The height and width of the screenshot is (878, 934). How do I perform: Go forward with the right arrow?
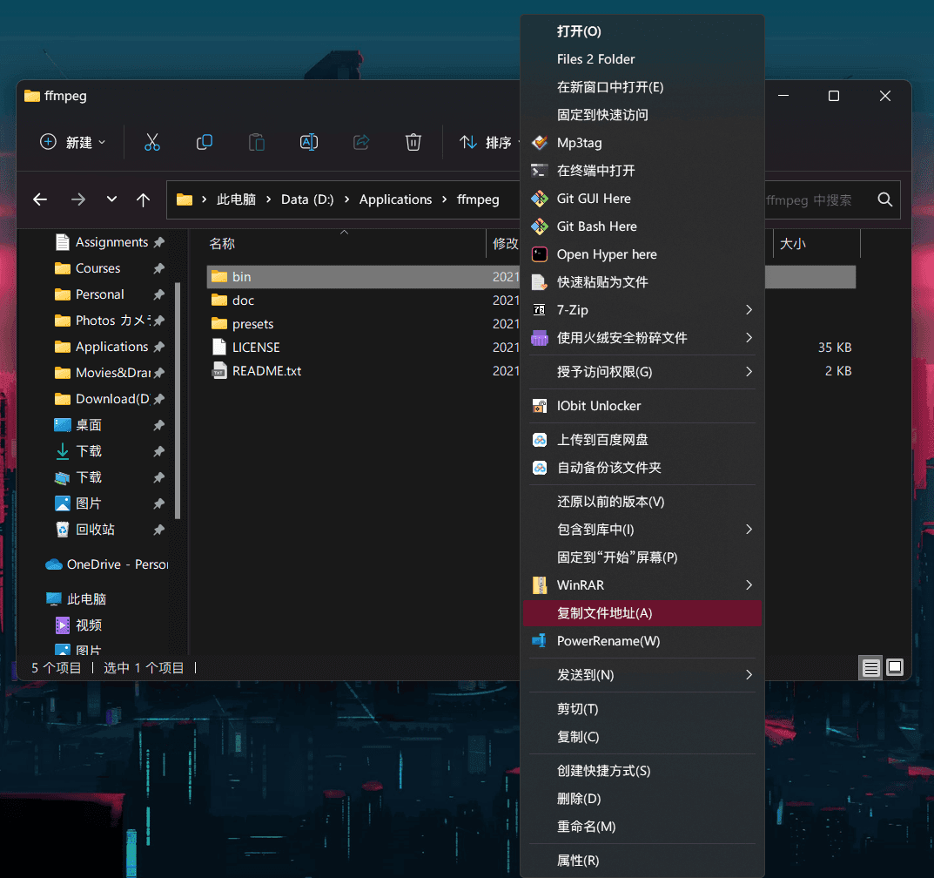(78, 199)
